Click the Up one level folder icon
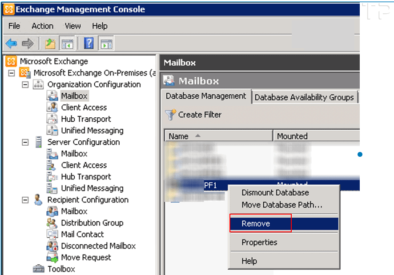Viewport: 394px width, 275px height. pos(50,44)
